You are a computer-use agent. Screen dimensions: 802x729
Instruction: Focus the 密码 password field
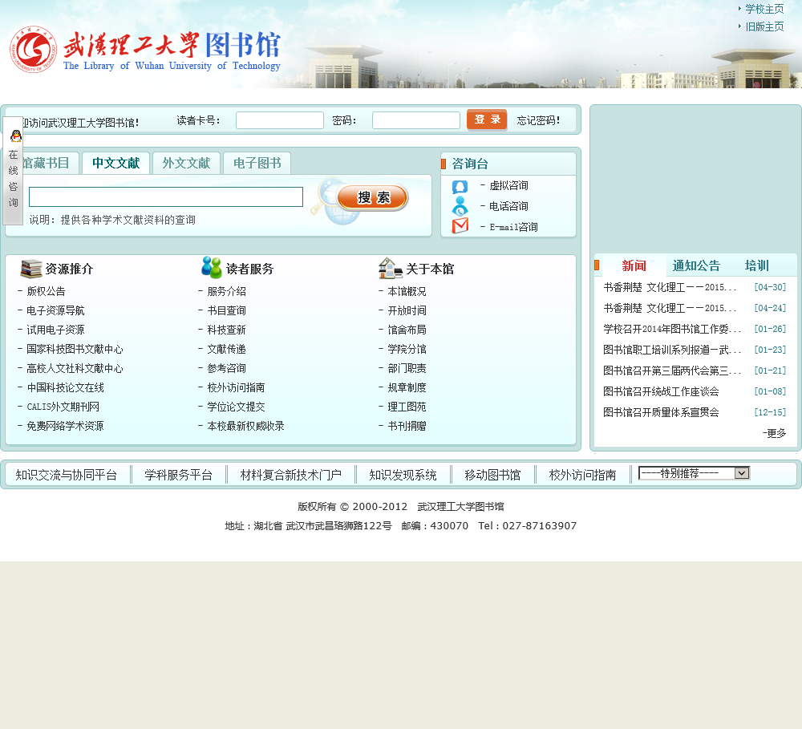click(x=415, y=120)
